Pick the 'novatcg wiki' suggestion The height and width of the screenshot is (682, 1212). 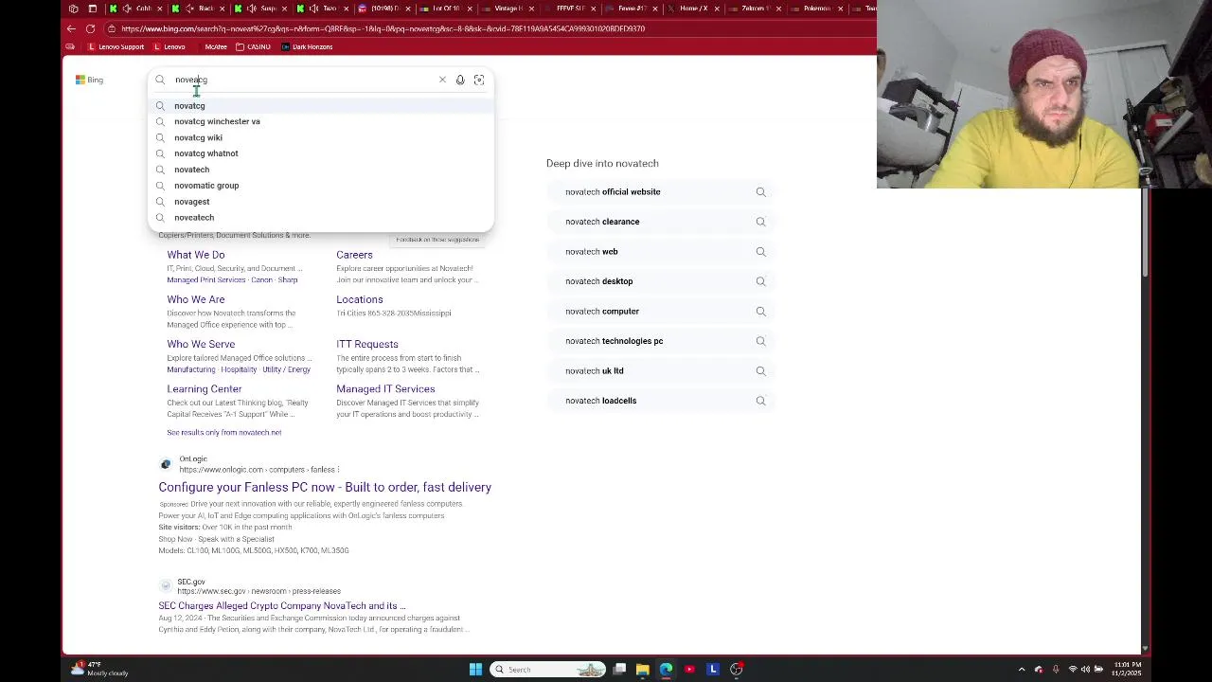[x=321, y=137]
